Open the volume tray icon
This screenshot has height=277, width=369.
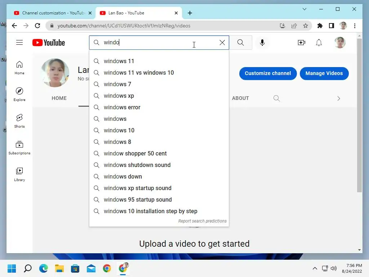coord(334,268)
